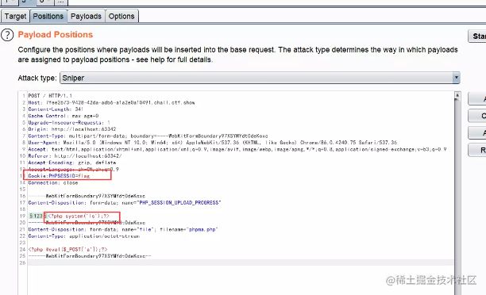This screenshot has width=486, height=295.
Task: Click the Accept-Encoding header line
Action: [72, 163]
